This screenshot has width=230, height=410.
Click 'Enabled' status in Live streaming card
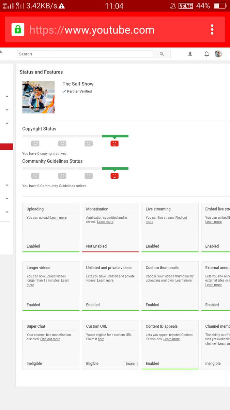[x=153, y=246]
